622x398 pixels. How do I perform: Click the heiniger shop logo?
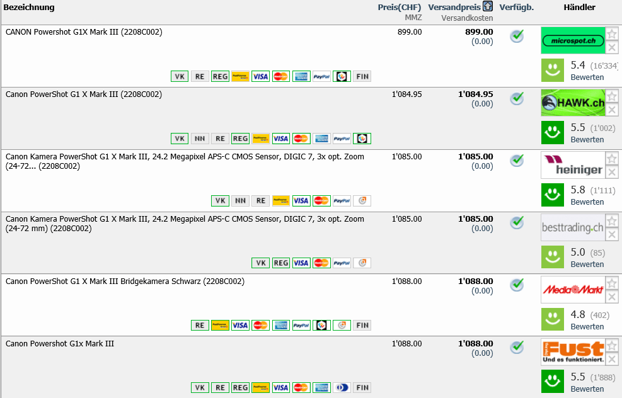(572, 165)
